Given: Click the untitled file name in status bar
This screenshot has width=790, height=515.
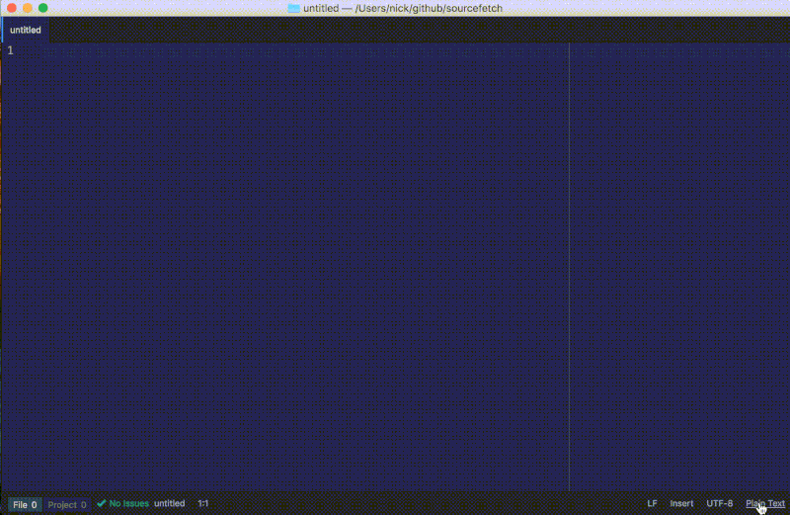Looking at the screenshot, I should [x=169, y=503].
